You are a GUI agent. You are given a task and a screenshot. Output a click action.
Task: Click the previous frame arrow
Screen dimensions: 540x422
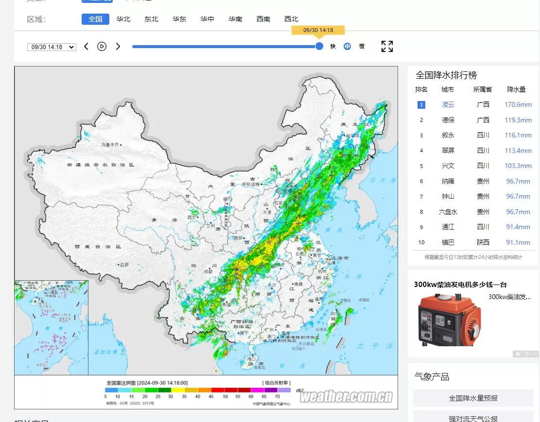pyautogui.click(x=86, y=47)
